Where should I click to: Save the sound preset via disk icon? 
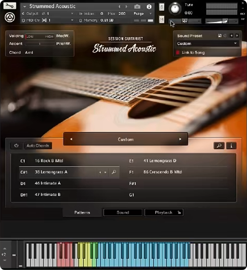tap(220, 36)
